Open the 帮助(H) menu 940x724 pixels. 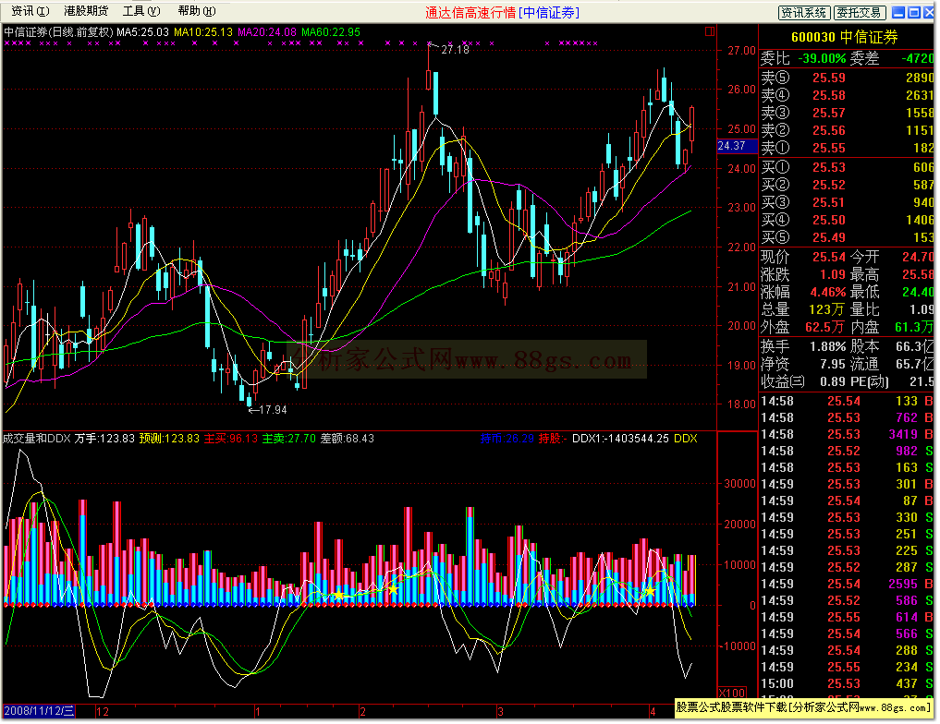pyautogui.click(x=197, y=11)
